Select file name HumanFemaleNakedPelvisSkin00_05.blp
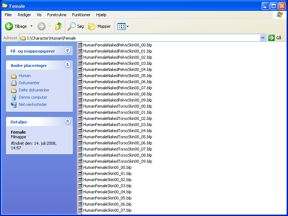Viewport: 288px width, 216px height. tap(118, 76)
